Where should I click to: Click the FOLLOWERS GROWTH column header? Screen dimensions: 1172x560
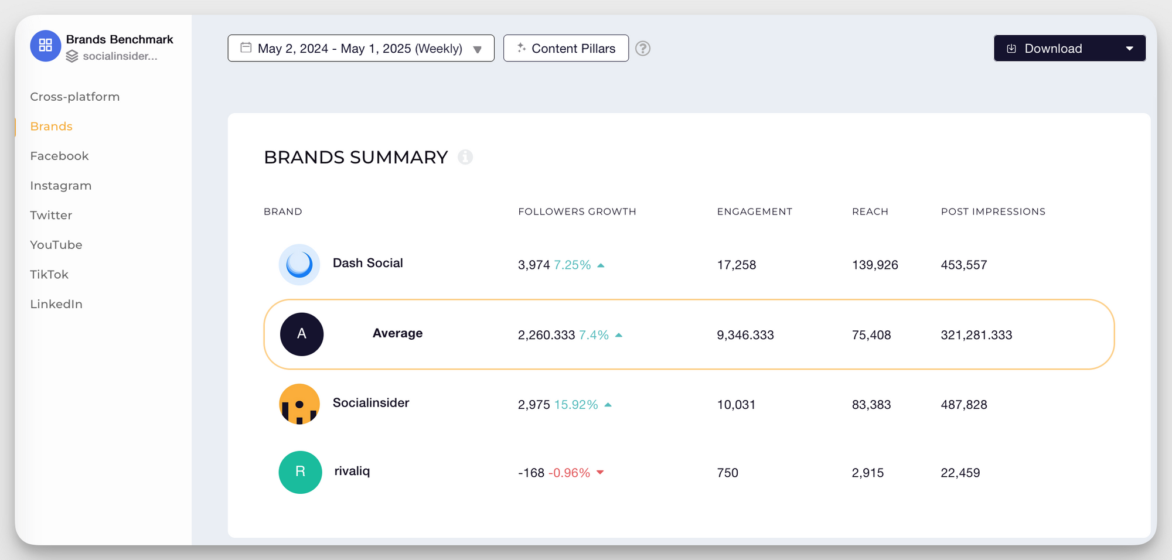577,211
